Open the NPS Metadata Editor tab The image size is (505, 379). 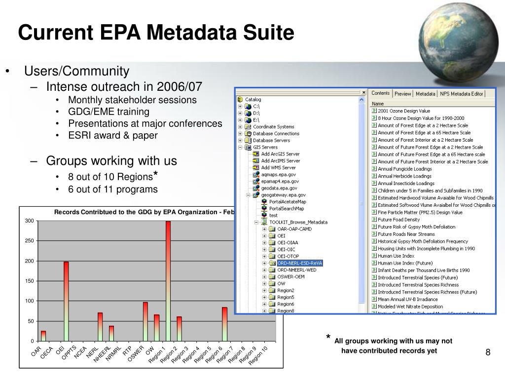coord(461,94)
